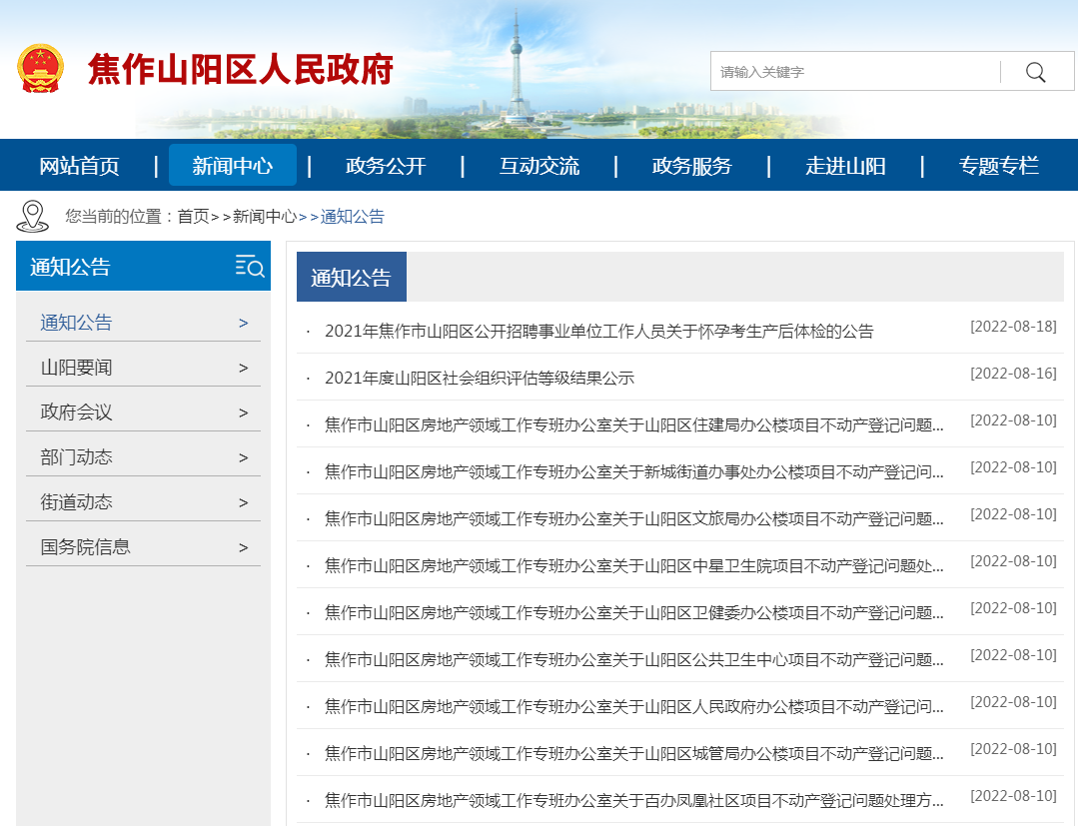Click 首页 in the breadcrumb trail
1078x826 pixels.
point(193,217)
